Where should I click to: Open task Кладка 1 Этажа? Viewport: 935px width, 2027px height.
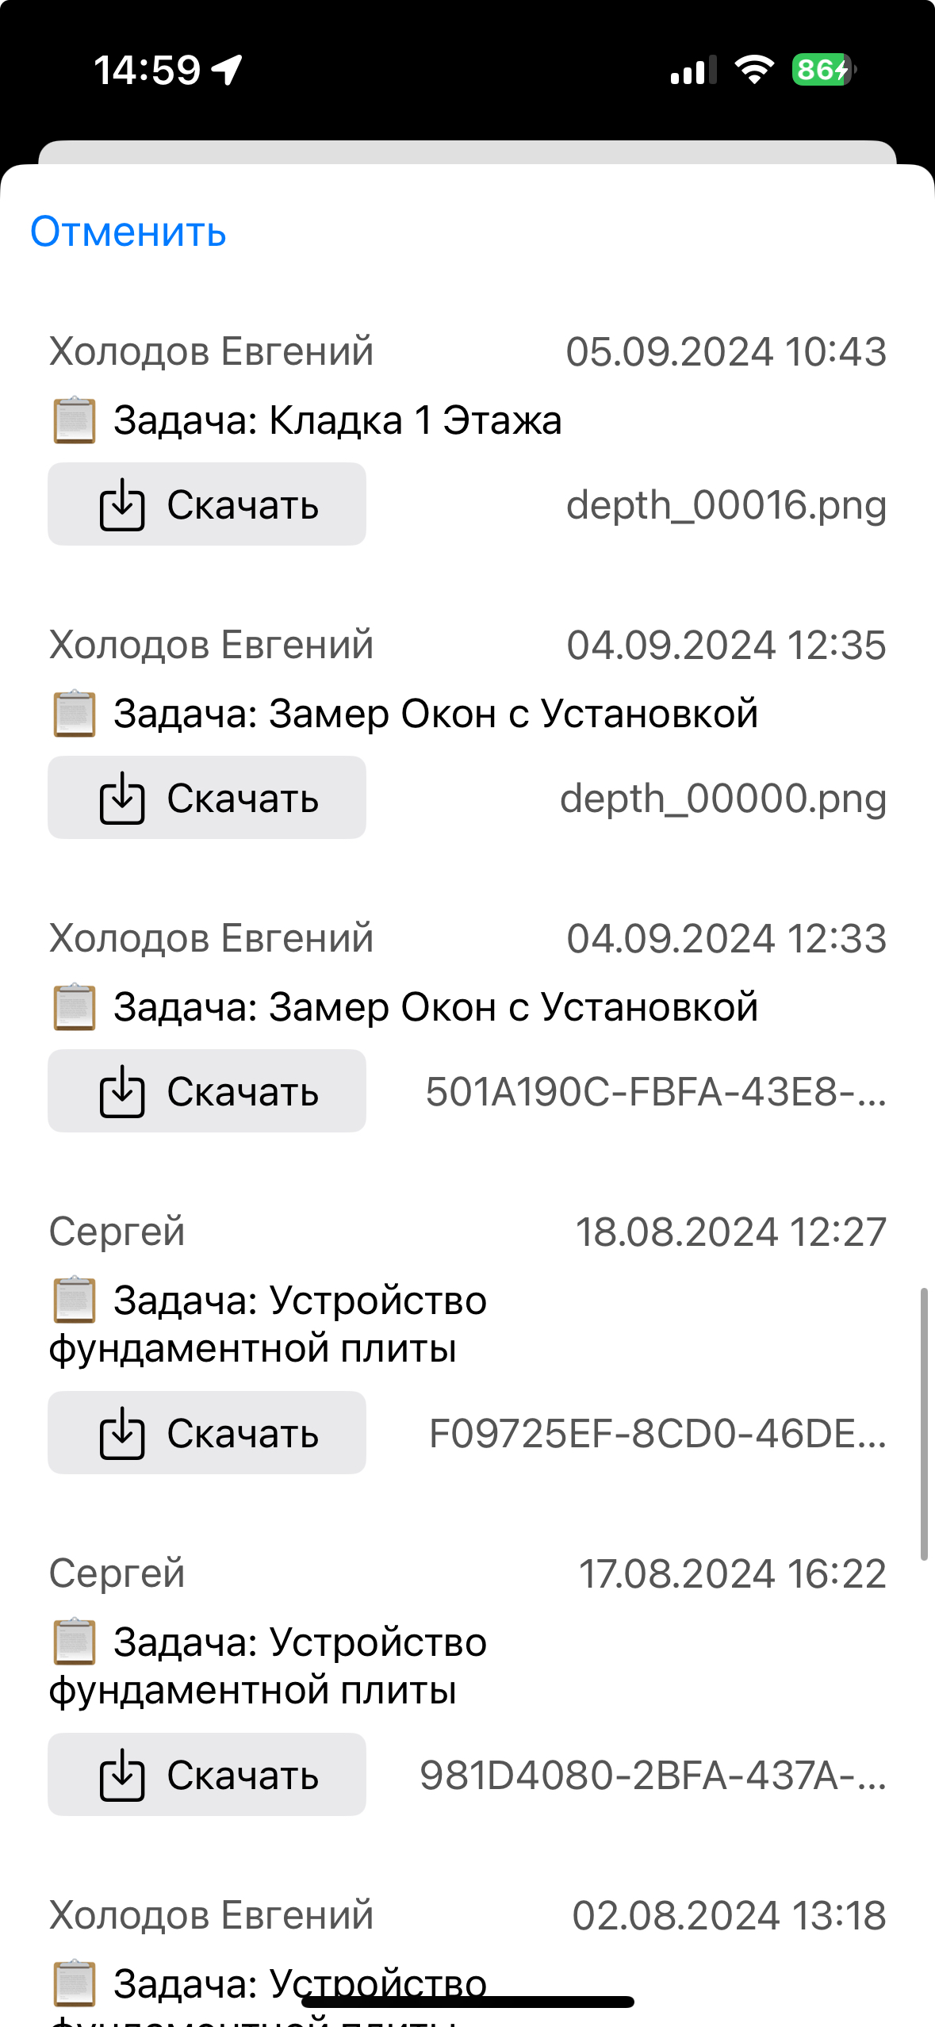[338, 420]
